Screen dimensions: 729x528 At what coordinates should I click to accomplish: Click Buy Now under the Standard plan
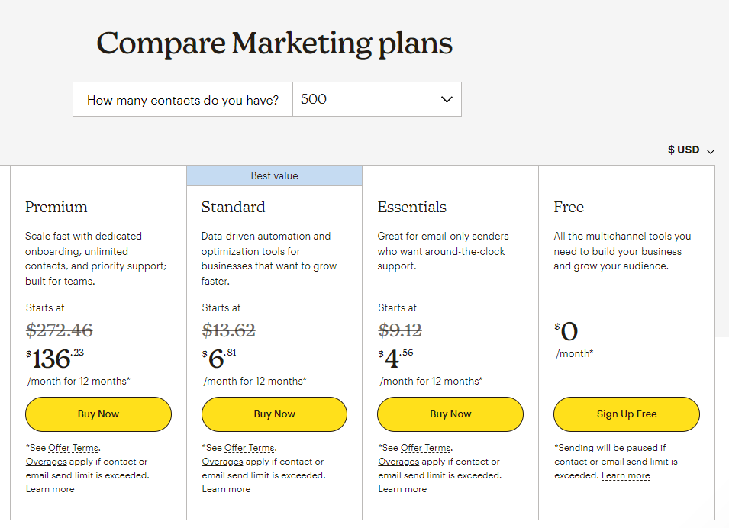coord(274,414)
